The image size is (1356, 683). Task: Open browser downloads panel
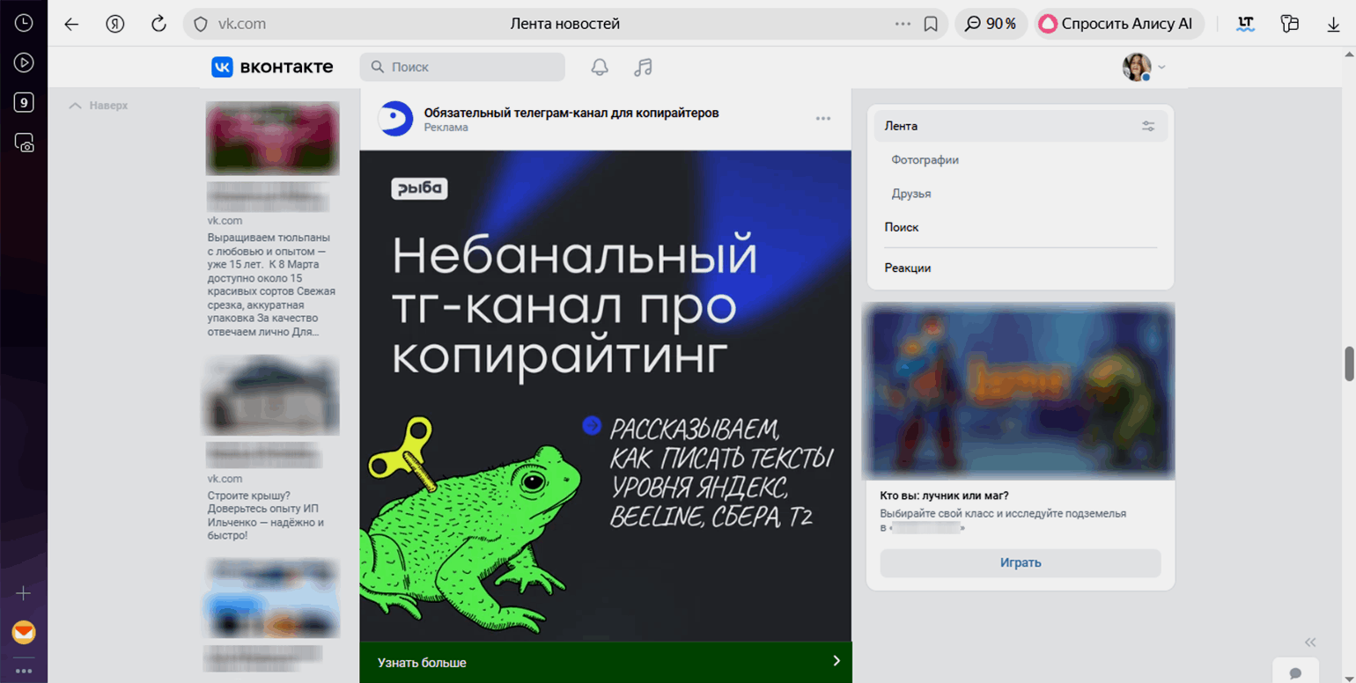(x=1333, y=24)
